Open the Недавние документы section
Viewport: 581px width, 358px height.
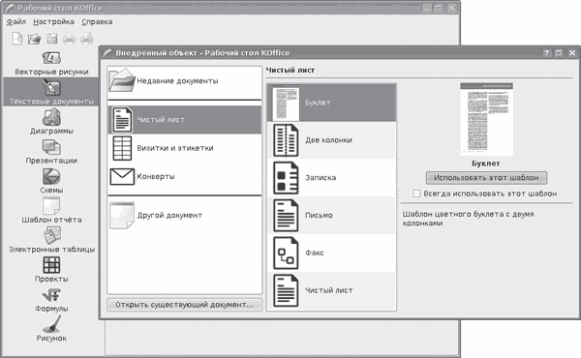tap(185, 81)
